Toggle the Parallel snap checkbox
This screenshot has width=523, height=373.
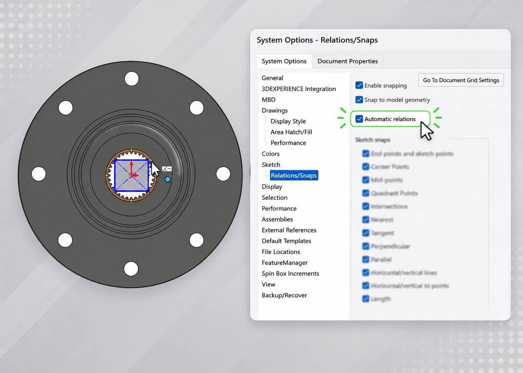365,259
